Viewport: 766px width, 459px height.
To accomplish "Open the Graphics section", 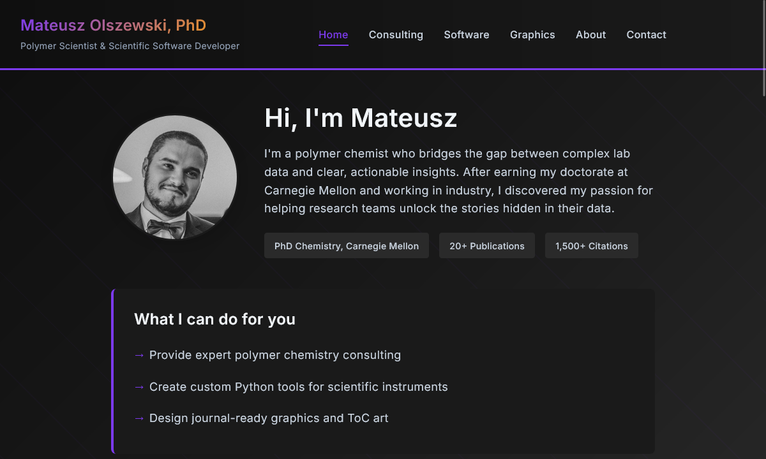I will [x=532, y=34].
